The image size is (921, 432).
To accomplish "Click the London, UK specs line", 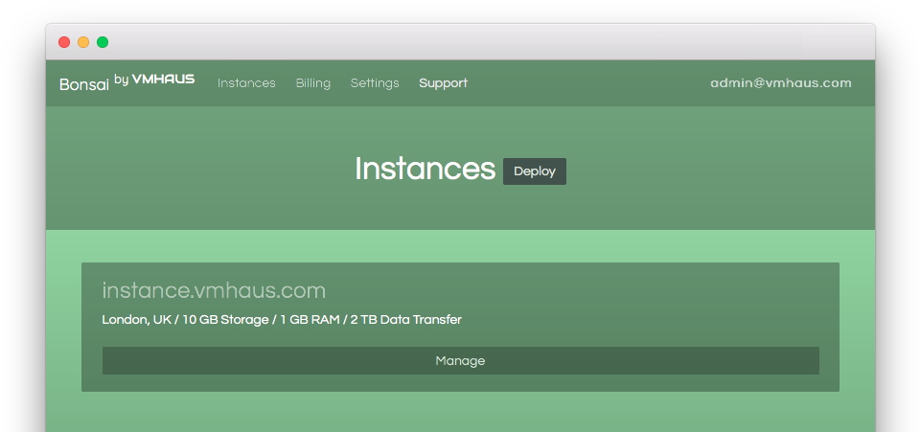I will (x=282, y=320).
